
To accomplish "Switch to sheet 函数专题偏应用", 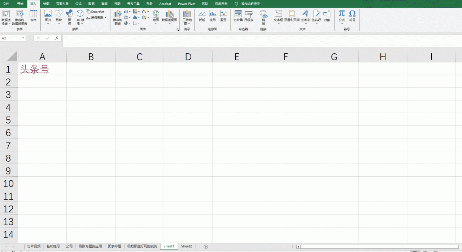I will pyautogui.click(x=90, y=246).
